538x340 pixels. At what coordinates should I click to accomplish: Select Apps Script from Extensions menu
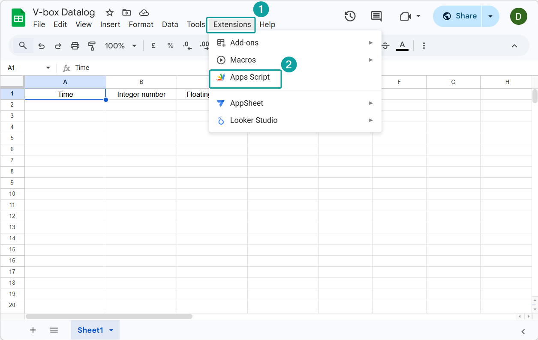point(249,77)
